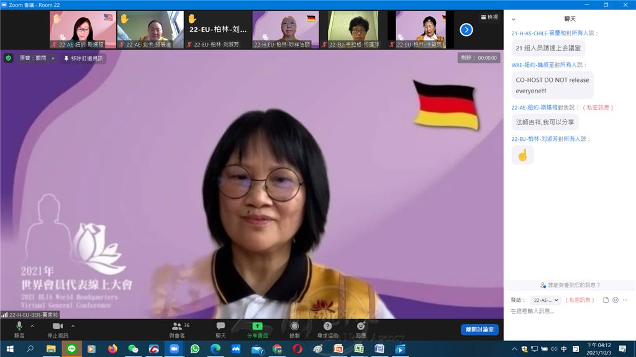636x357 pixels.
Task: Stop video with the camera button
Action: pos(58,330)
